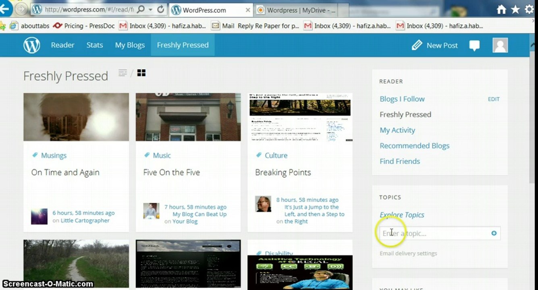Click the add topic plus icon
The width and height of the screenshot is (538, 290).
tap(494, 233)
